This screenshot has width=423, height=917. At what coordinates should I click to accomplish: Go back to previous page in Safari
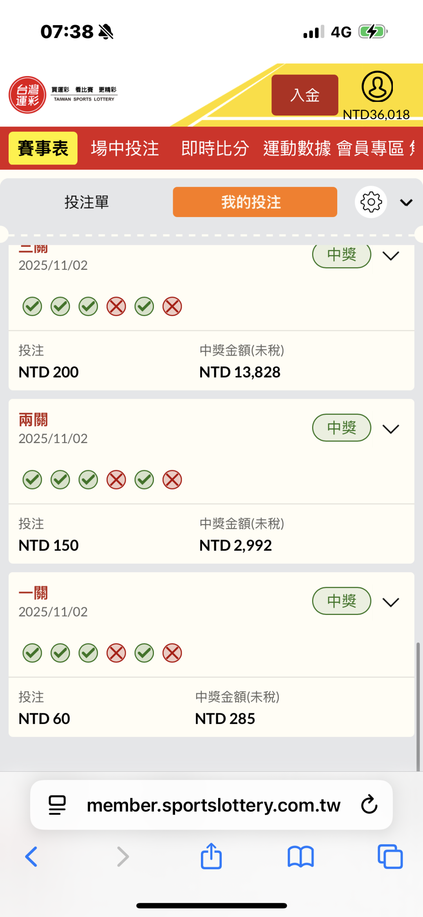pos(31,856)
